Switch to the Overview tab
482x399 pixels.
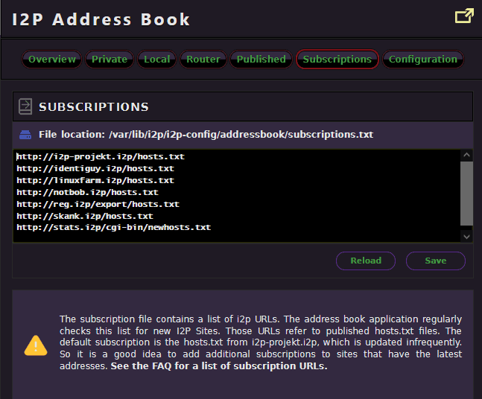point(52,60)
